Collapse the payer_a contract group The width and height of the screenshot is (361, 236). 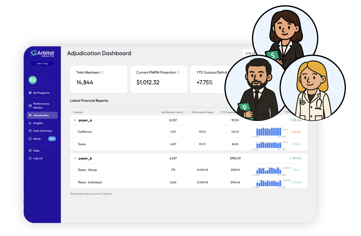click(x=75, y=120)
